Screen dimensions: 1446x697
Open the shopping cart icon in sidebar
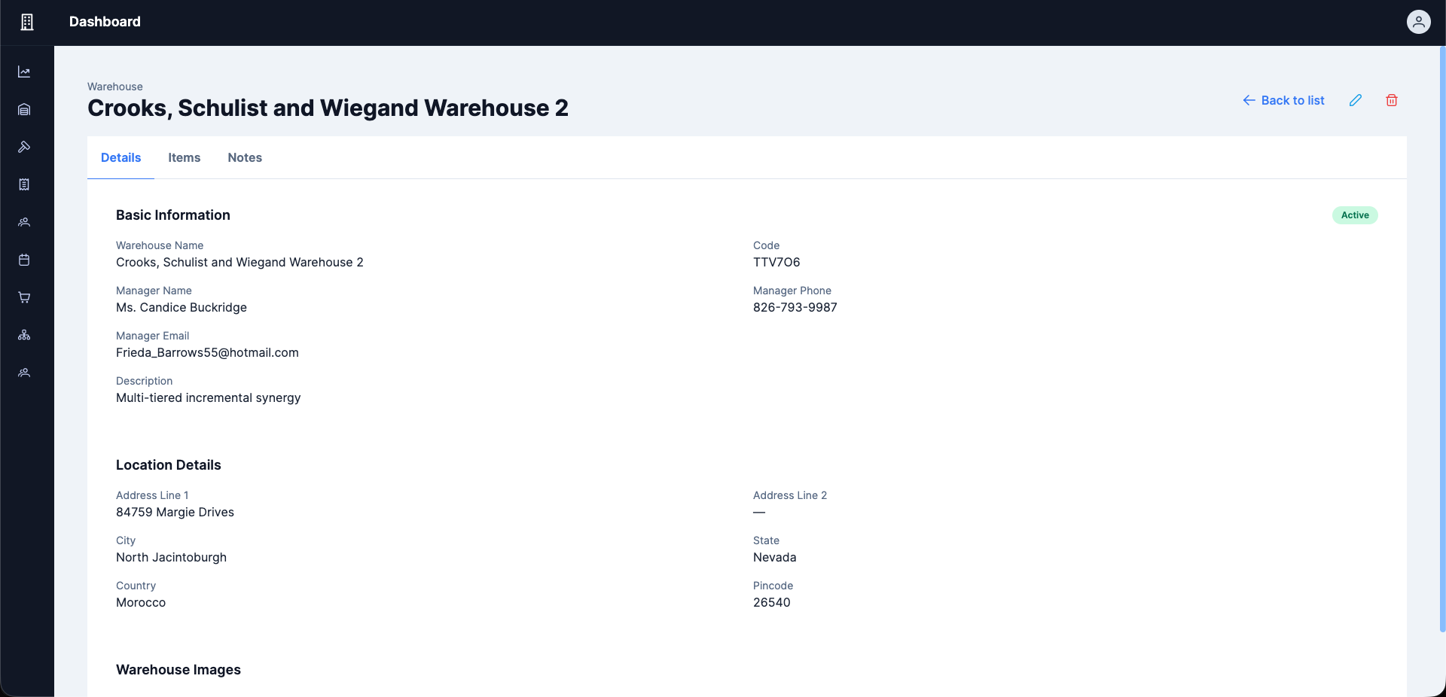pyautogui.click(x=24, y=297)
